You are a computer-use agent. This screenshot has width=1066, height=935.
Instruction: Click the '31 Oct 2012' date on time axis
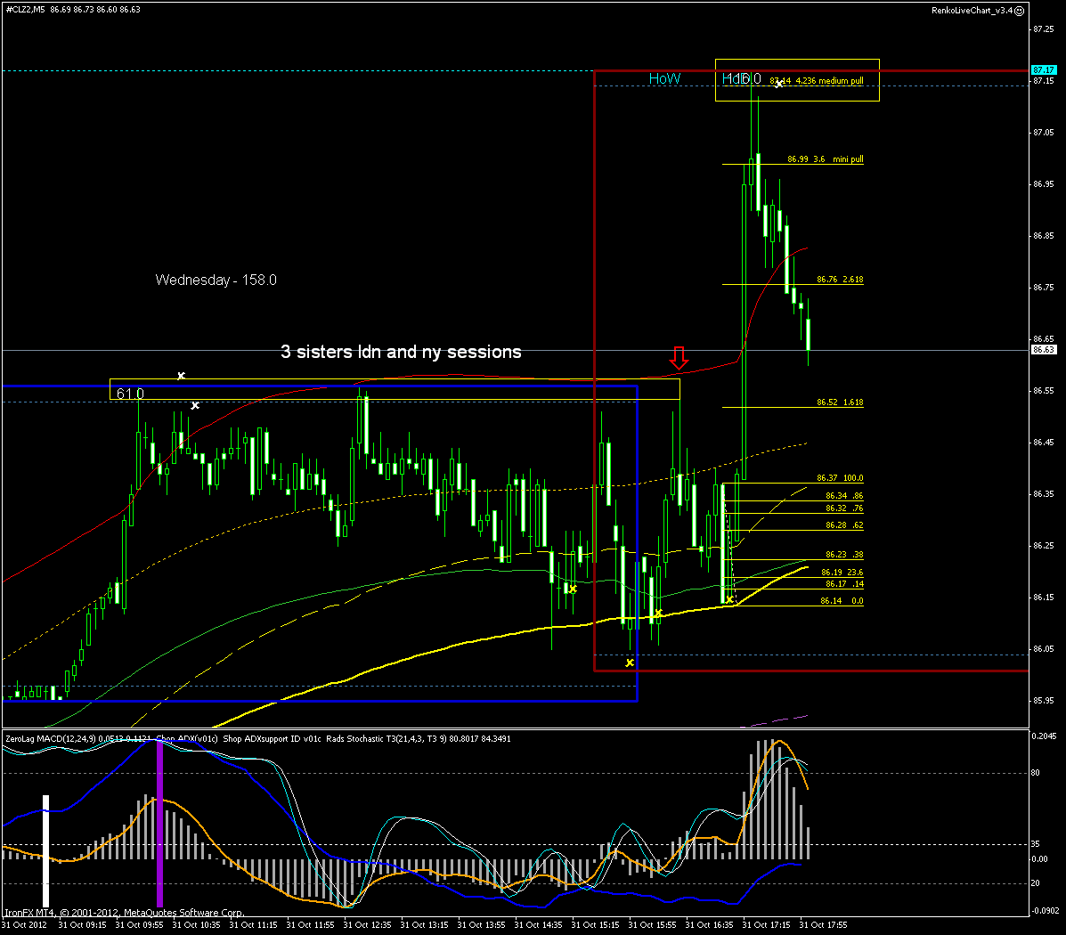pos(24,925)
